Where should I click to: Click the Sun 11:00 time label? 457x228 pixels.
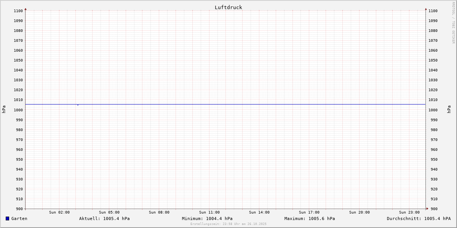click(x=209, y=212)
